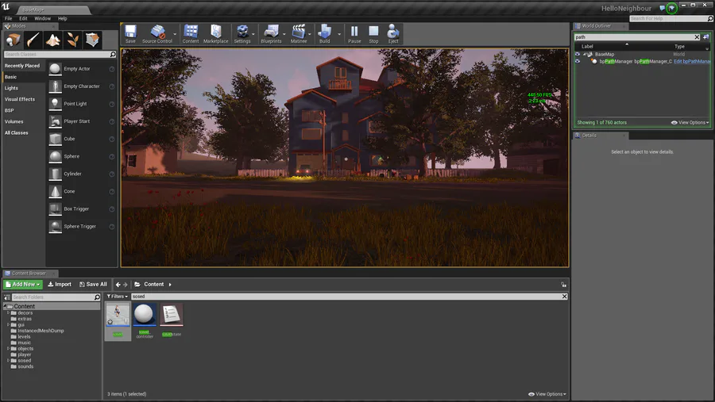Select the sosed controller asset thumbnail
The image size is (715, 402).
145,315
